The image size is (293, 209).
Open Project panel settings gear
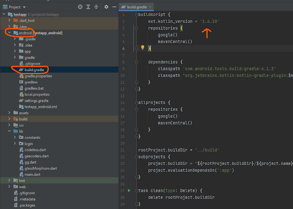click(106, 7)
